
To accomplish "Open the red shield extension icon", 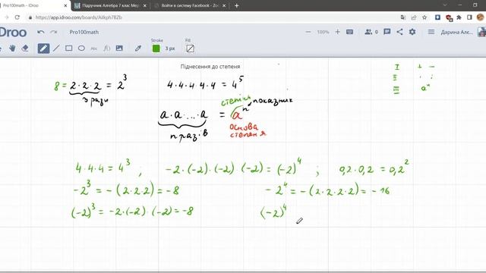I will 449,18.
